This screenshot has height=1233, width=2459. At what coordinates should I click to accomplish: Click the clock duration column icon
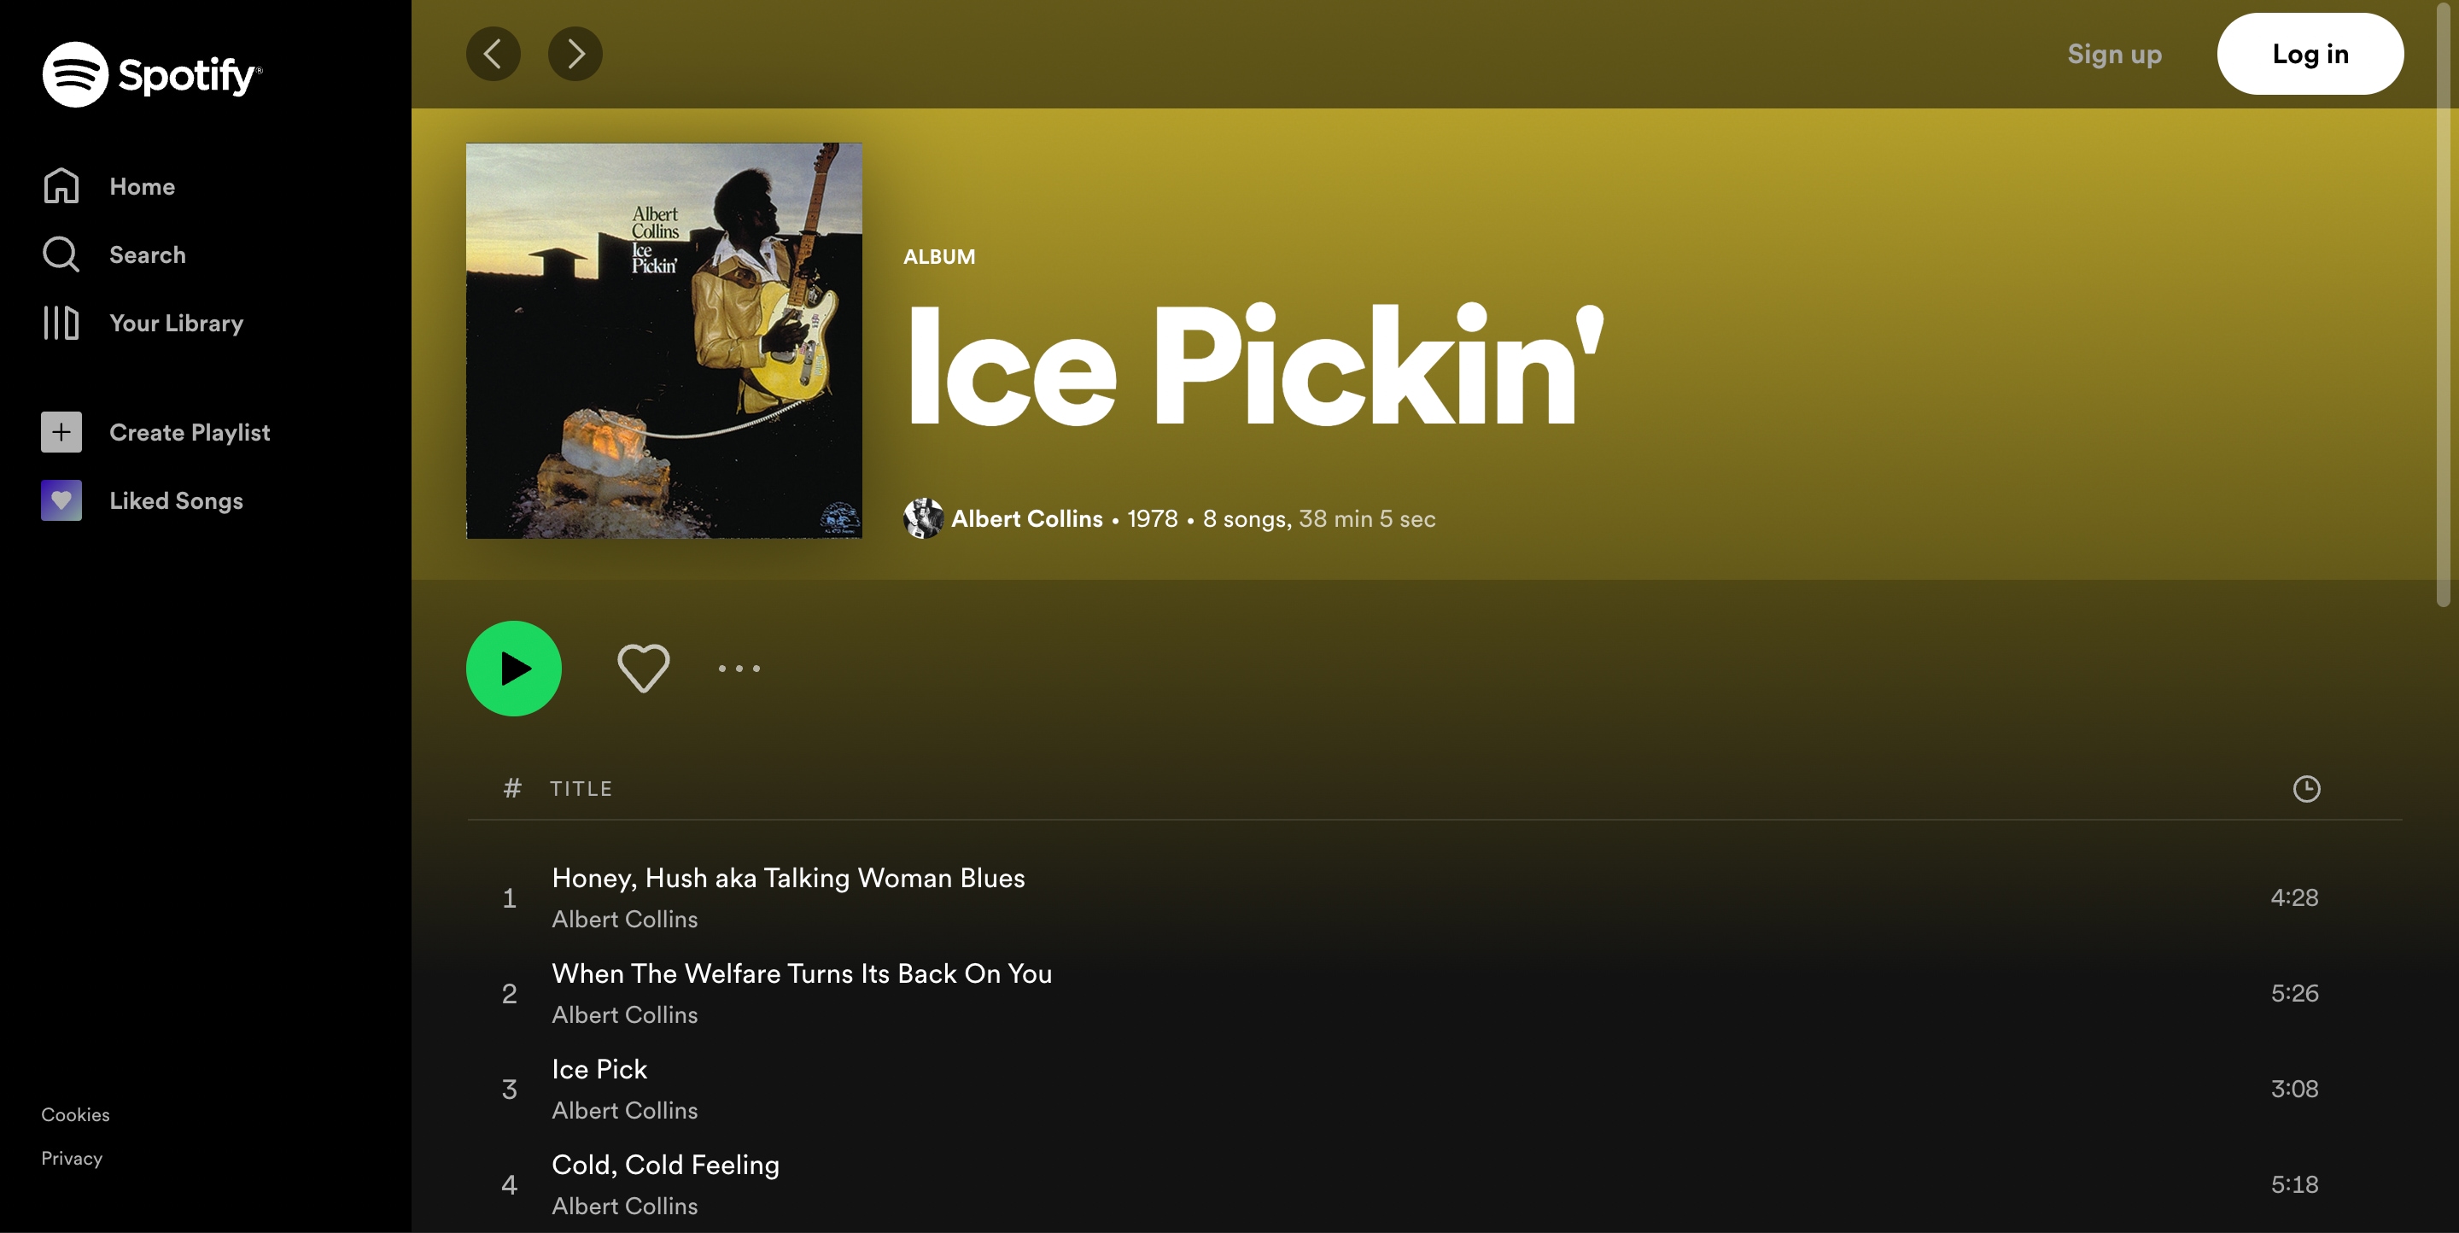point(2306,788)
